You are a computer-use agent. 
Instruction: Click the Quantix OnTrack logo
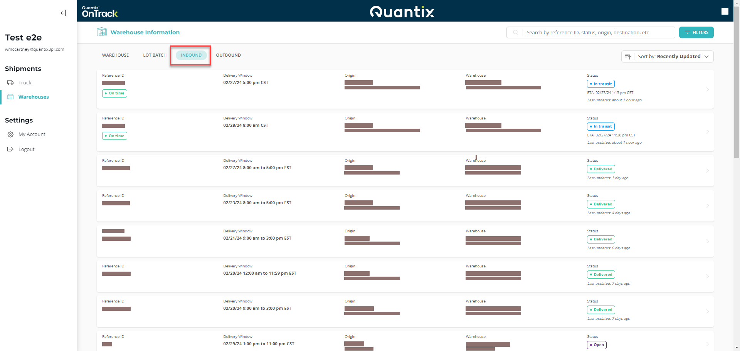pyautogui.click(x=100, y=11)
